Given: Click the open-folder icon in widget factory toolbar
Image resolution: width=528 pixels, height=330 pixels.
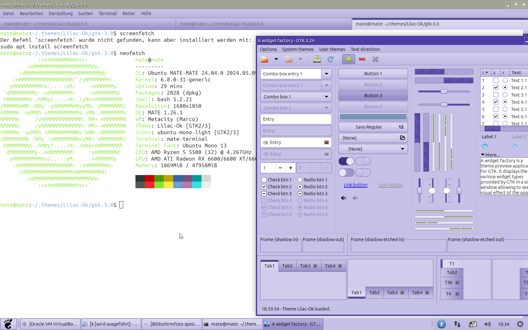Looking at the screenshot, I should pos(265,59).
